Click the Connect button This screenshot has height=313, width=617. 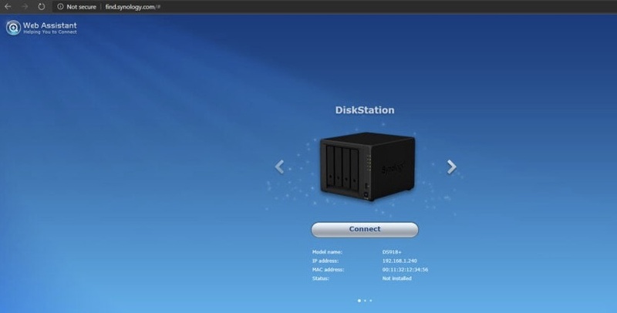coord(364,230)
